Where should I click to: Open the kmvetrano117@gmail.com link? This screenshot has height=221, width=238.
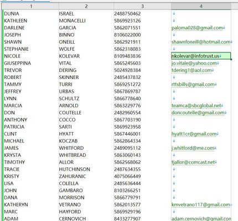(x=200, y=204)
